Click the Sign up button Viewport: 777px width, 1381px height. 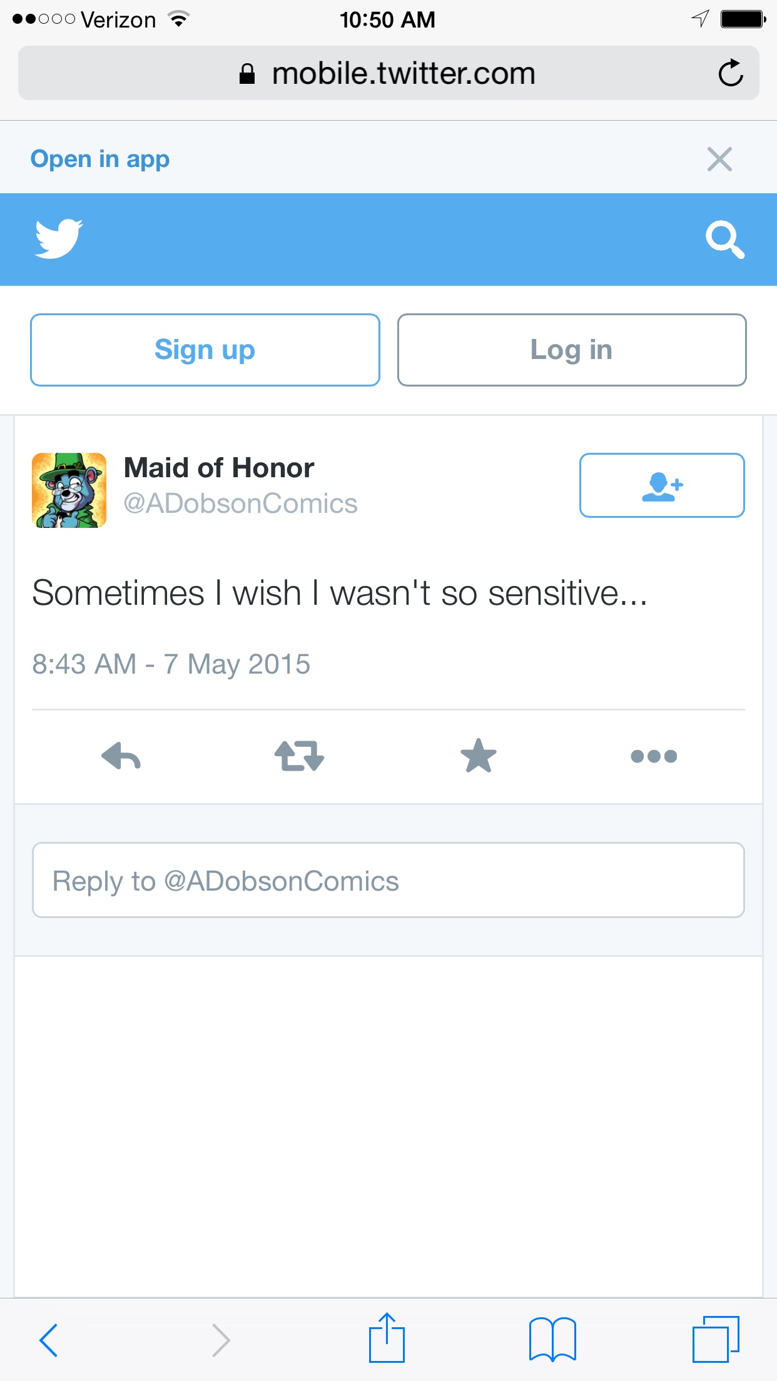[x=205, y=350]
